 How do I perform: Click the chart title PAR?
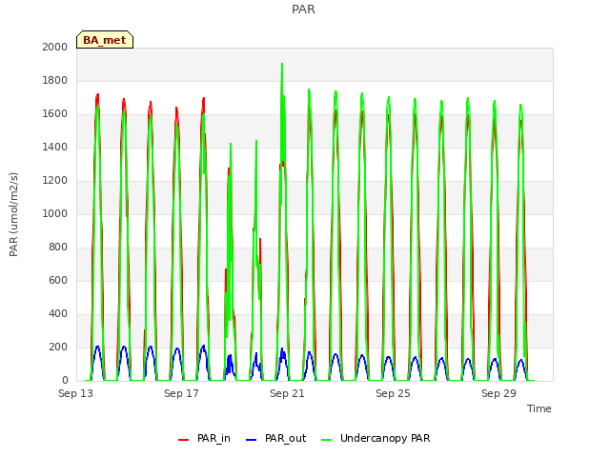303,9
